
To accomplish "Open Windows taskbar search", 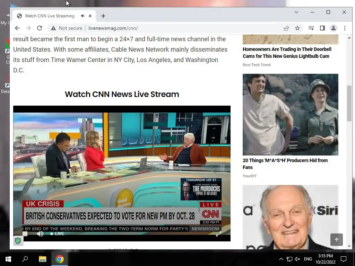I will (x=25, y=259).
